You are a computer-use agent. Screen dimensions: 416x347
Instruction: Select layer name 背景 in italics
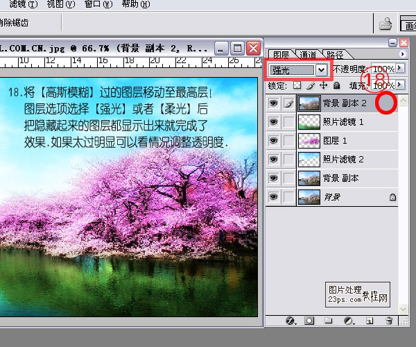click(x=332, y=197)
